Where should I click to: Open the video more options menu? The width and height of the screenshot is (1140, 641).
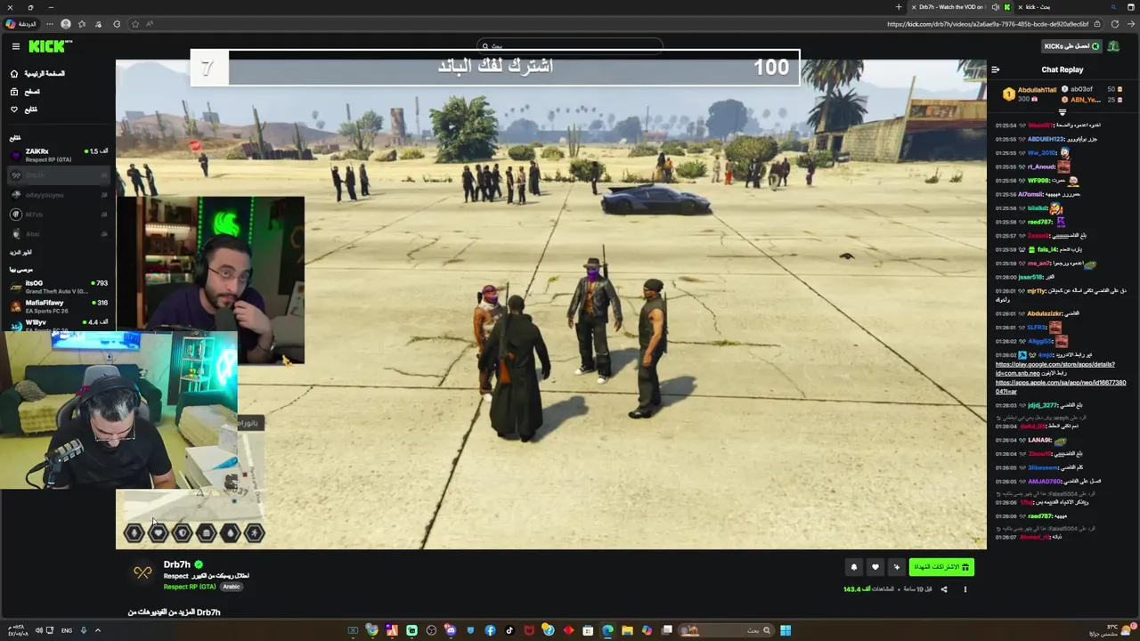[965, 589]
